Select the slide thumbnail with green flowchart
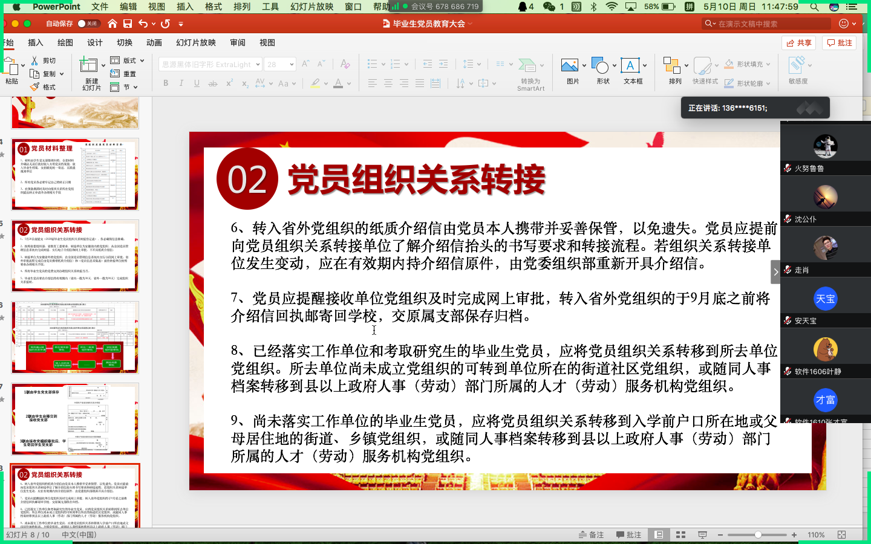 (75, 337)
